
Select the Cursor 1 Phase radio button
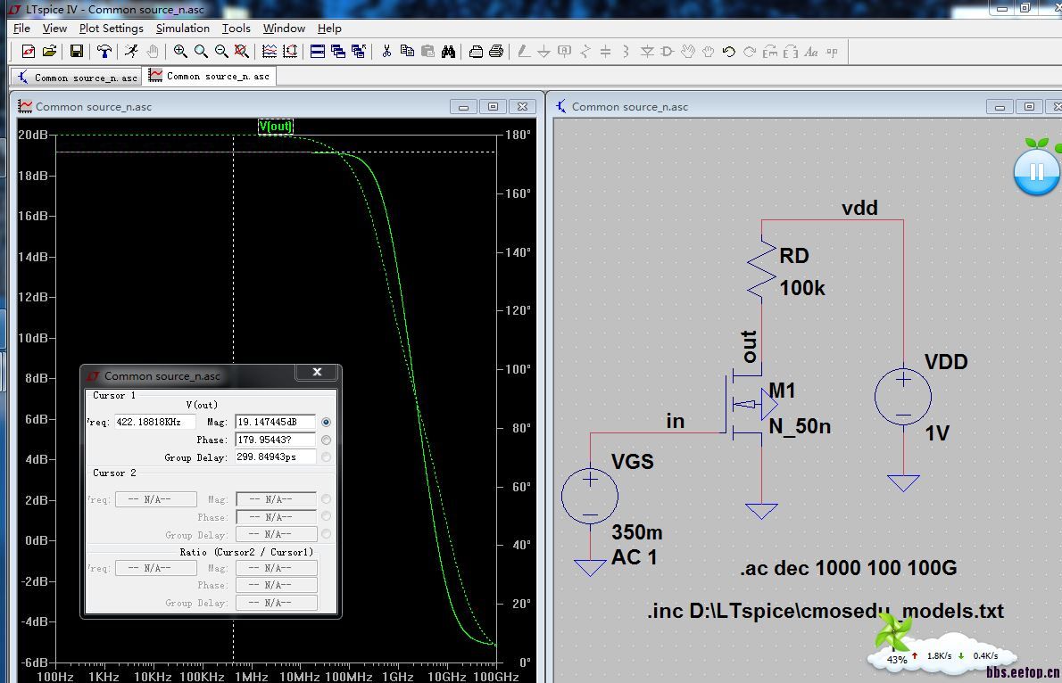click(326, 440)
